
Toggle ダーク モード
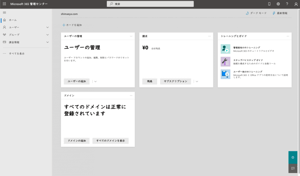point(256,13)
